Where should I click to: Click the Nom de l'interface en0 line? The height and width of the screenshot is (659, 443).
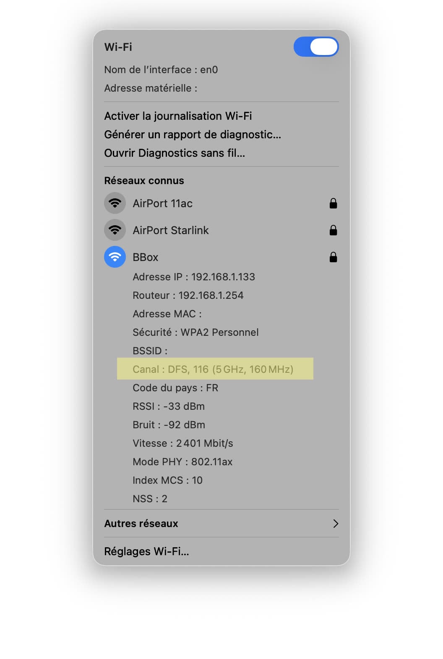pyautogui.click(x=161, y=70)
